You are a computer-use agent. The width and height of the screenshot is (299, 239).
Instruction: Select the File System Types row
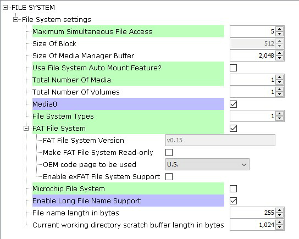click(x=128, y=116)
